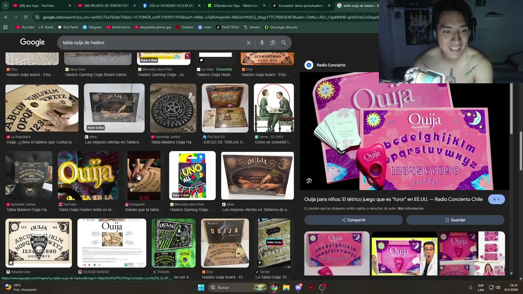Open the despedida pluma gay bookmark
The image size is (523, 294).
[153, 27]
